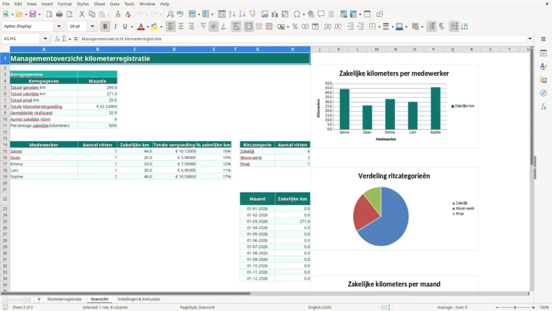Open sidebar Functions panel
The height and width of the screenshot is (311, 552).
click(x=543, y=106)
